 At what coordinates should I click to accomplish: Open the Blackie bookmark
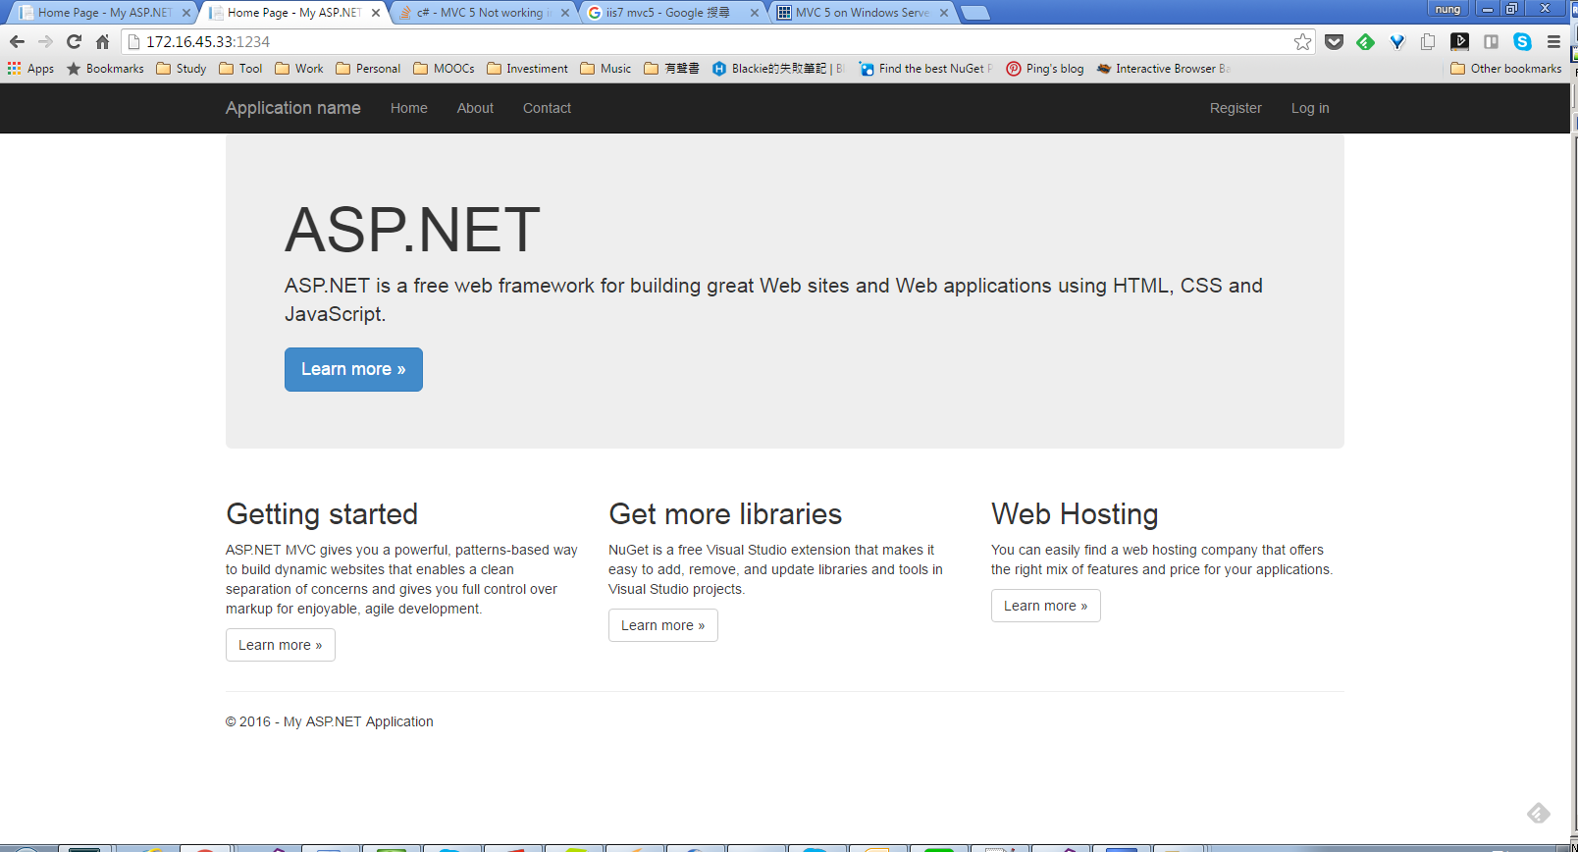click(x=778, y=69)
